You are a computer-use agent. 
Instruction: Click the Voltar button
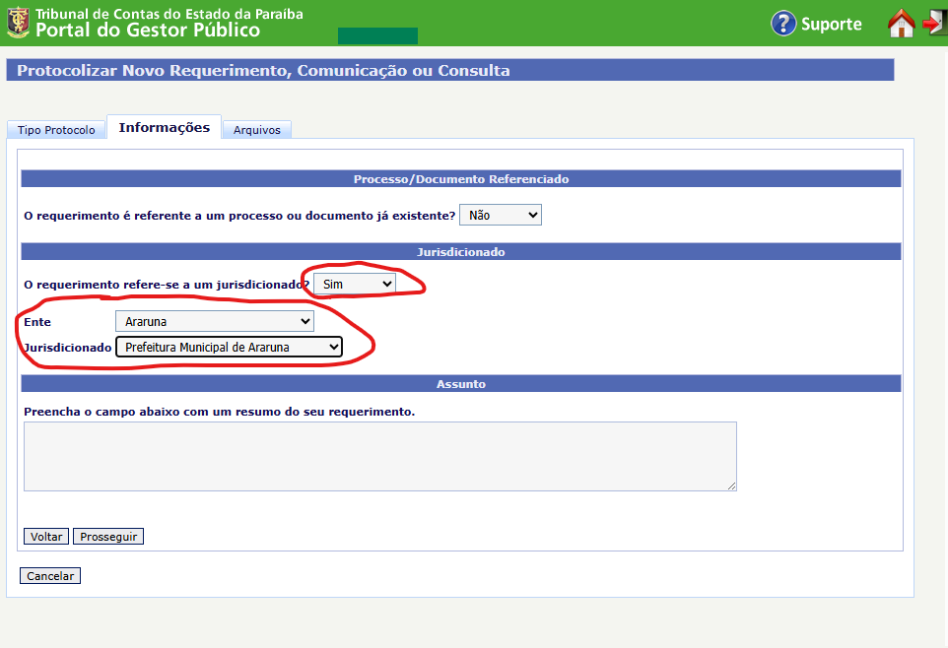pyautogui.click(x=46, y=537)
